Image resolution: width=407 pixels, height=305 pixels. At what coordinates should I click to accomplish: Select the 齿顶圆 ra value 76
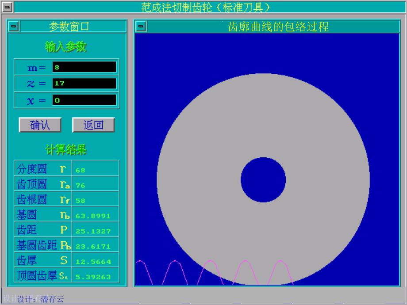point(81,186)
